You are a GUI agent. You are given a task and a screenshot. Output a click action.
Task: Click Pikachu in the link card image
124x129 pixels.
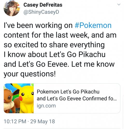pyautogui.click(x=27, y=99)
